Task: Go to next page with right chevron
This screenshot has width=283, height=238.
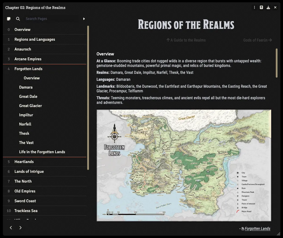Action: (21, 228)
